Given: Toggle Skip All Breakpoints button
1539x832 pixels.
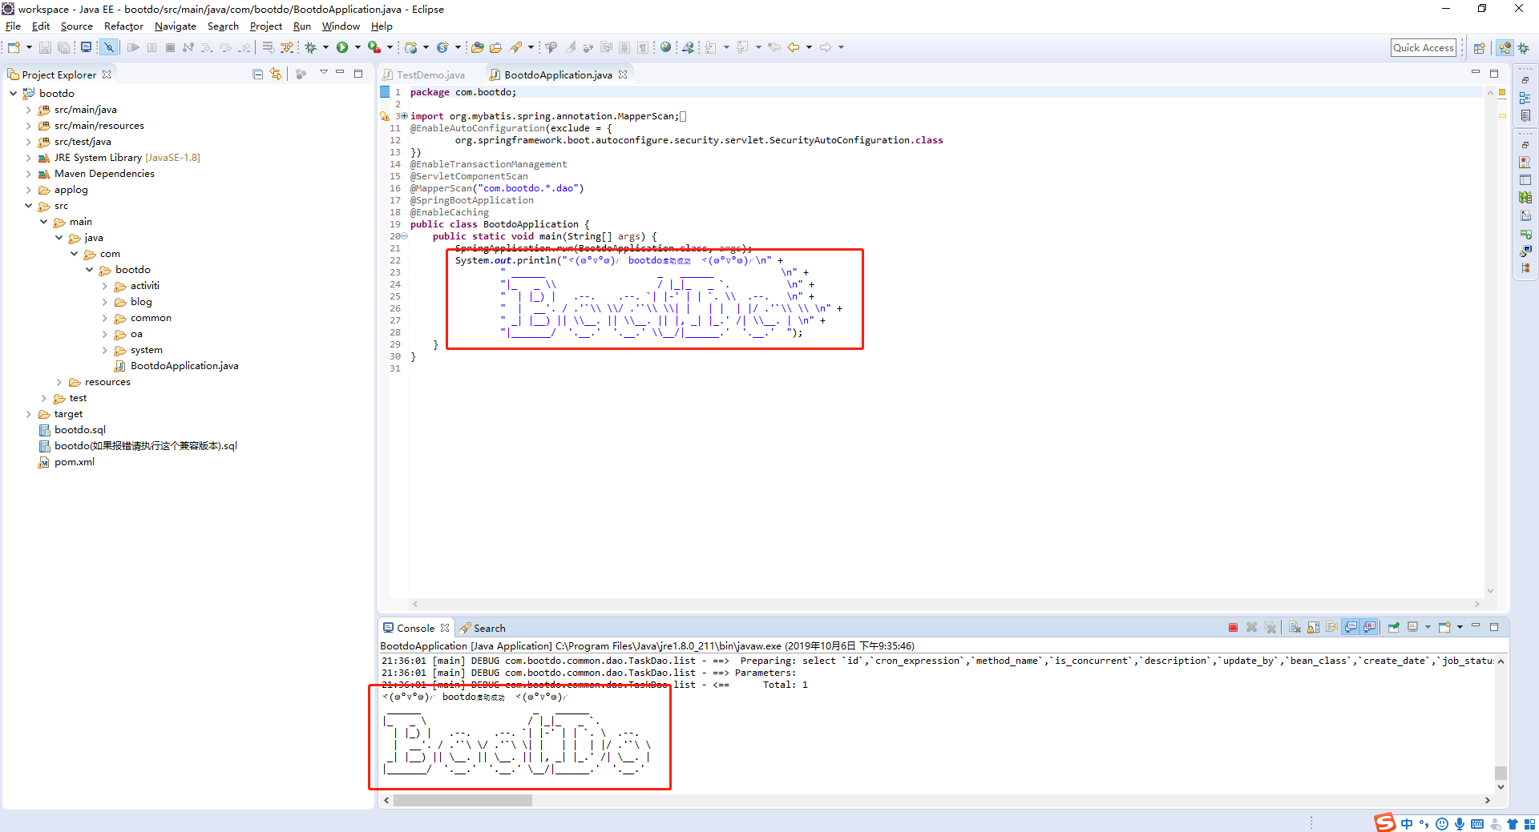Looking at the screenshot, I should pyautogui.click(x=109, y=47).
